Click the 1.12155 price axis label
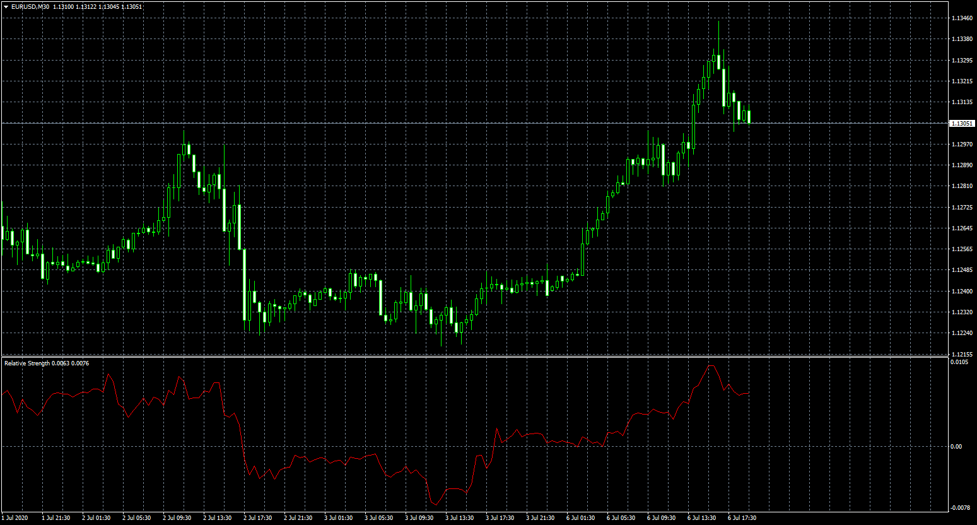This screenshot has width=977, height=525. pyautogui.click(x=962, y=355)
